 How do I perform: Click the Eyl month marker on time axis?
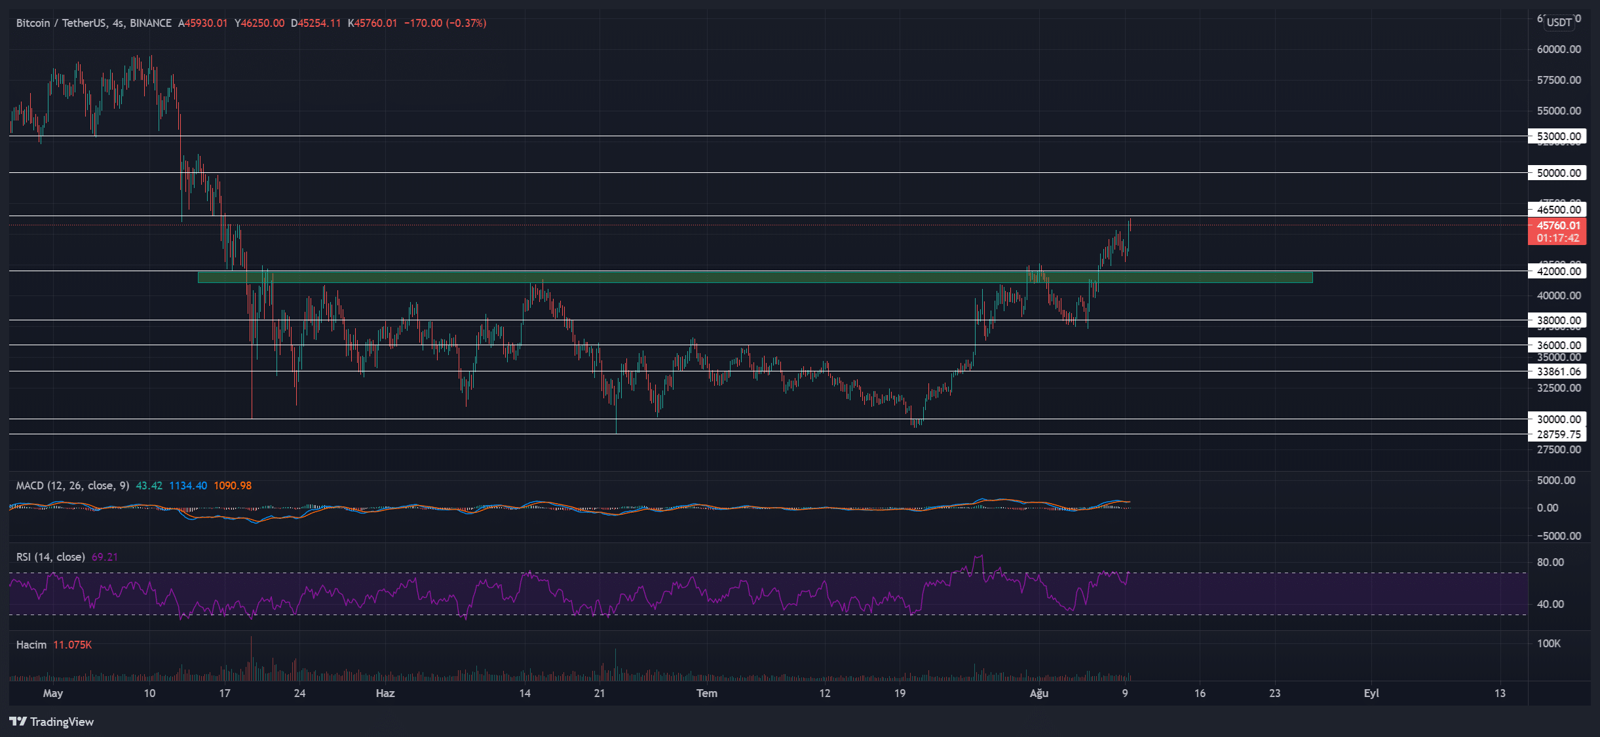pyautogui.click(x=1371, y=693)
